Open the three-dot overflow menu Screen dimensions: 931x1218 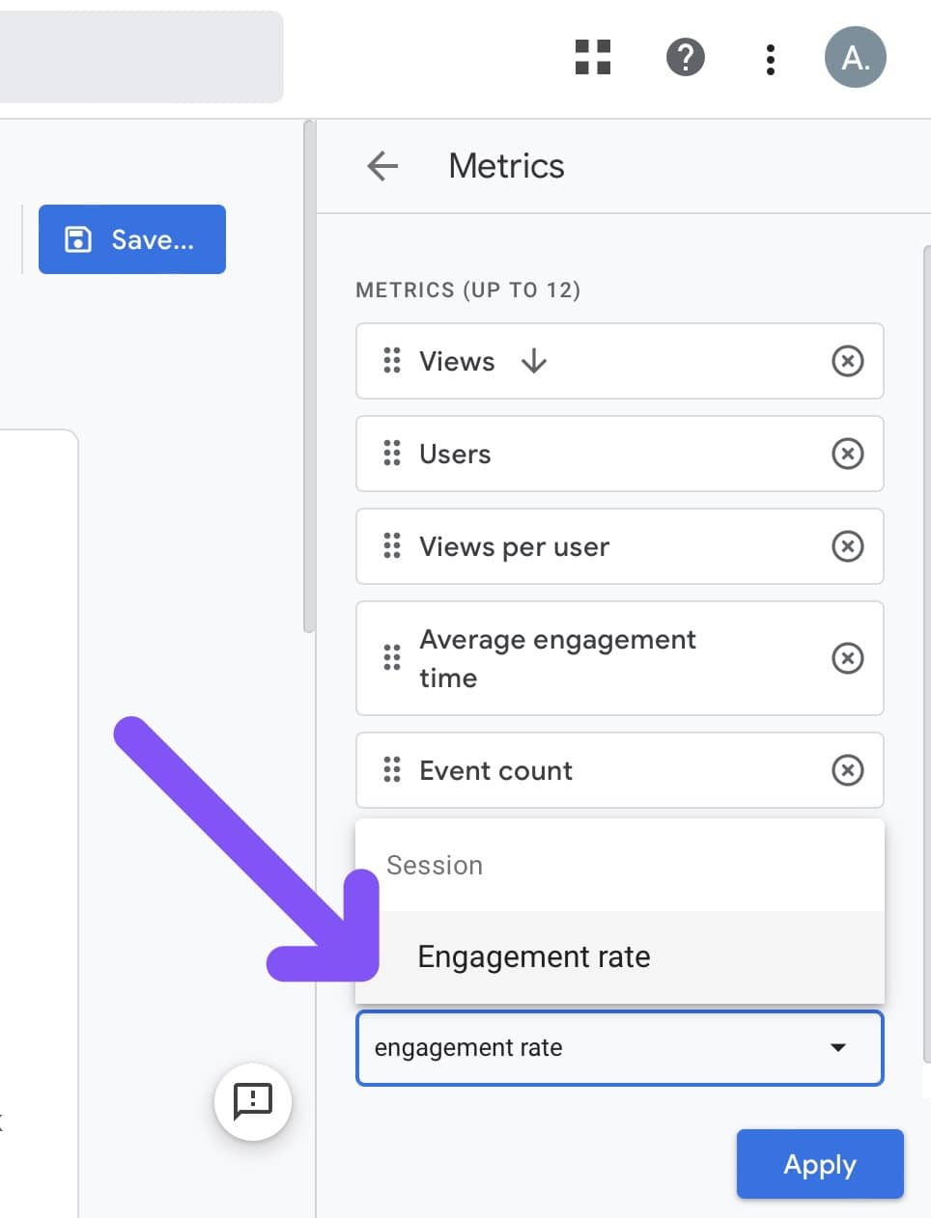(x=770, y=58)
